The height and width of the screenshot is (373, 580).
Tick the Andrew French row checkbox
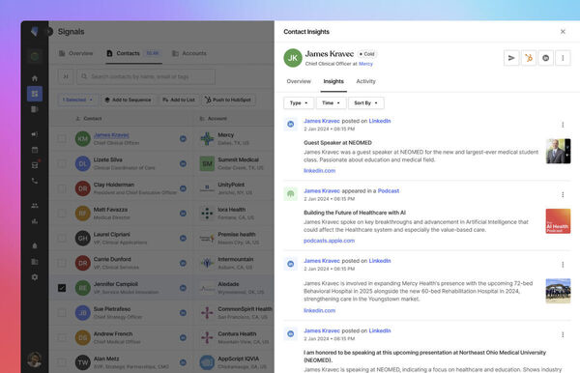(x=62, y=337)
